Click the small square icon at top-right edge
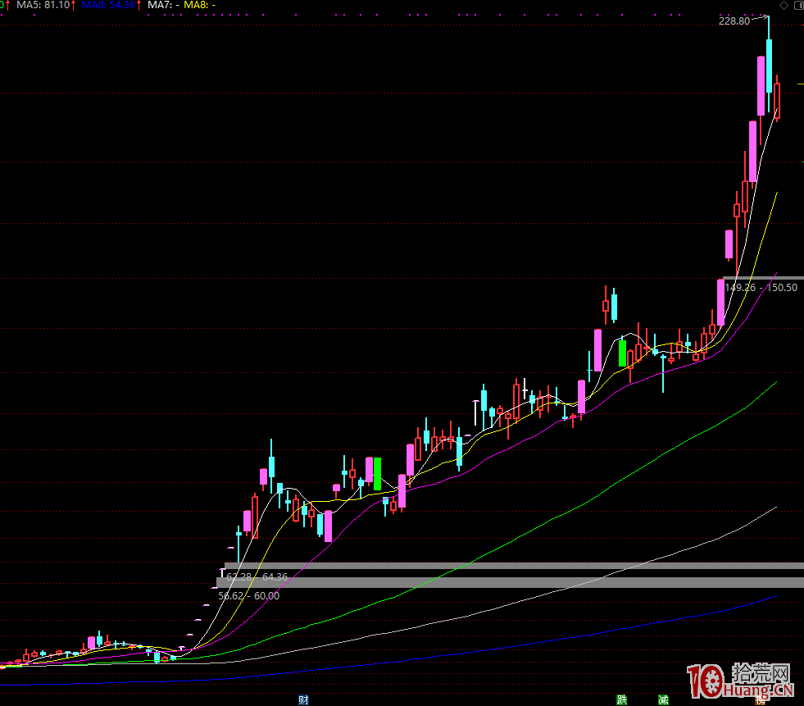Image resolution: width=804 pixels, height=706 pixels. [799, 5]
